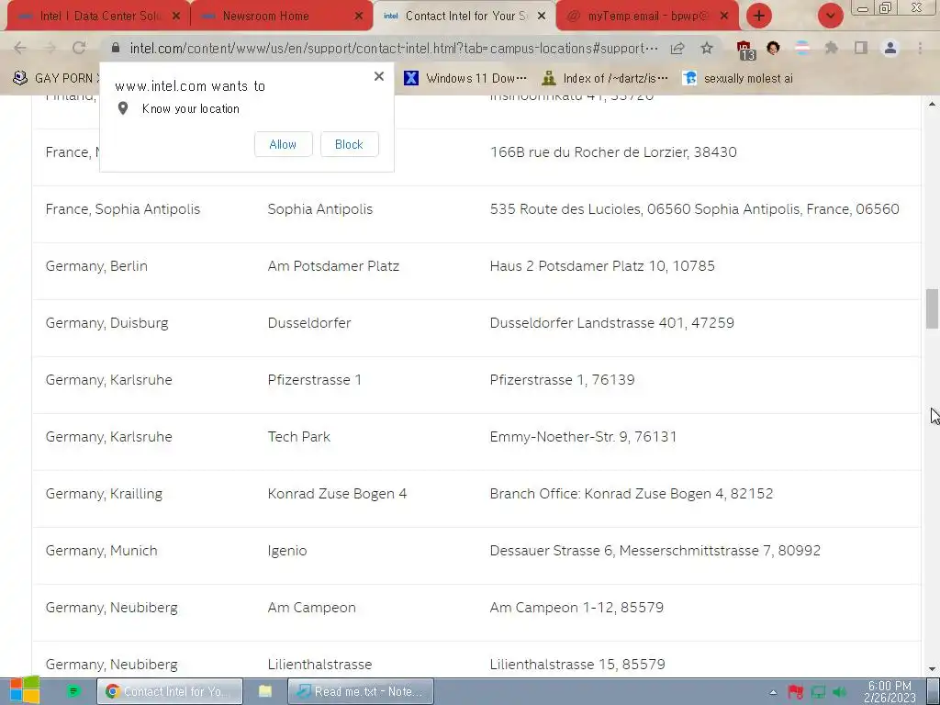Allow intel.com to know your location
940x705 pixels.
pyautogui.click(x=283, y=144)
